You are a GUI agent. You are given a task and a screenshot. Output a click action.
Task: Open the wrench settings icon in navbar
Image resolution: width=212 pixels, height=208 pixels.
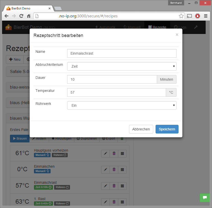(x=196, y=27)
